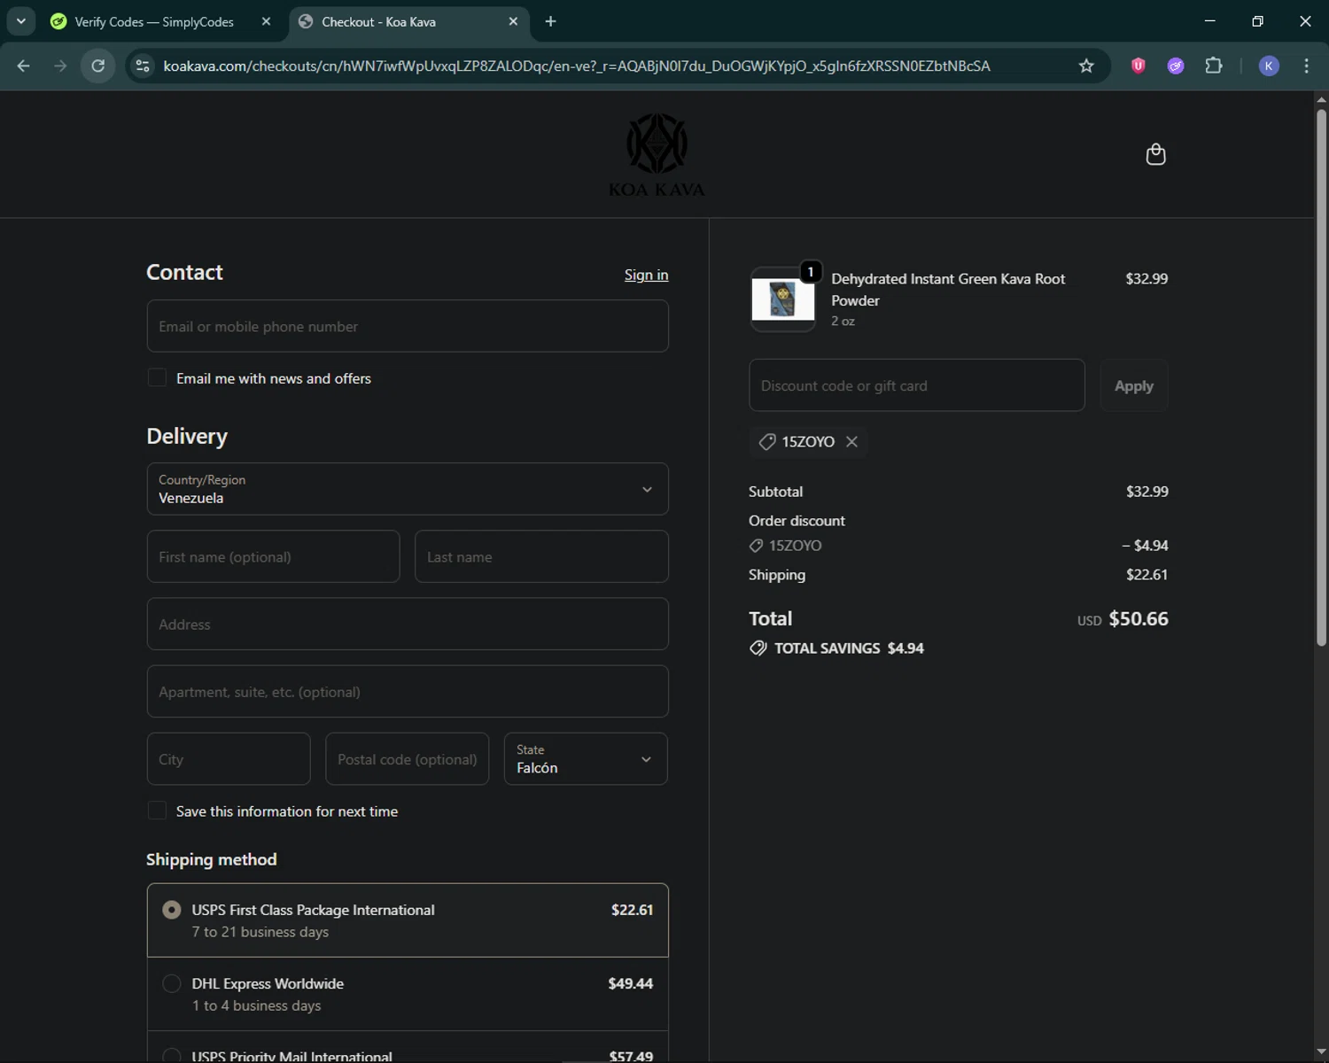Click the Koa Kava logo
This screenshot has height=1063, width=1329.
[657, 155]
